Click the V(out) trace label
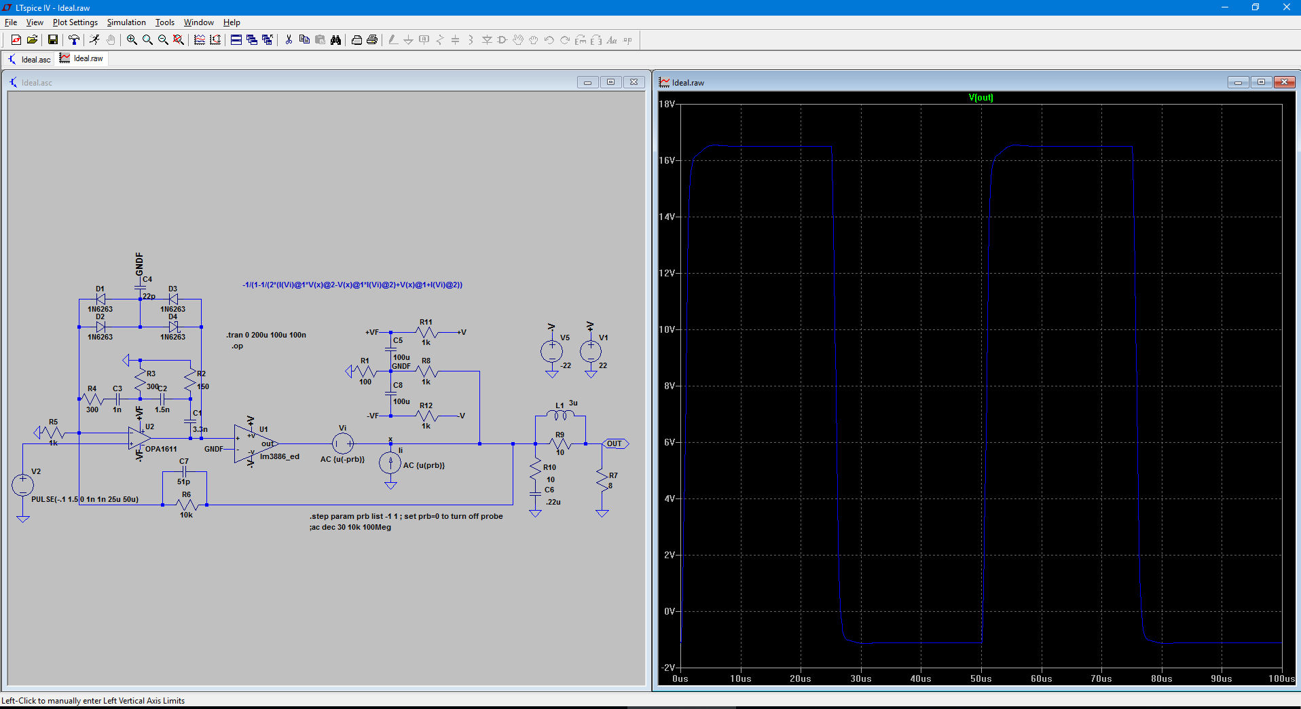 [981, 98]
